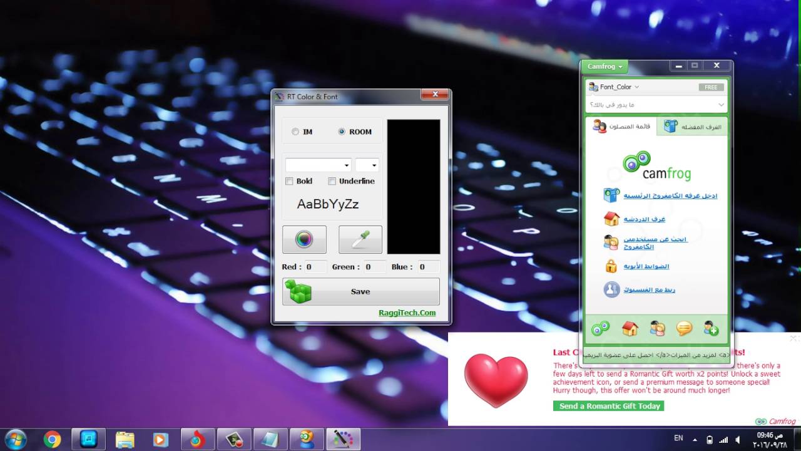Click the AaBbYyZz font preview text
801x451 pixels.
[x=328, y=204]
